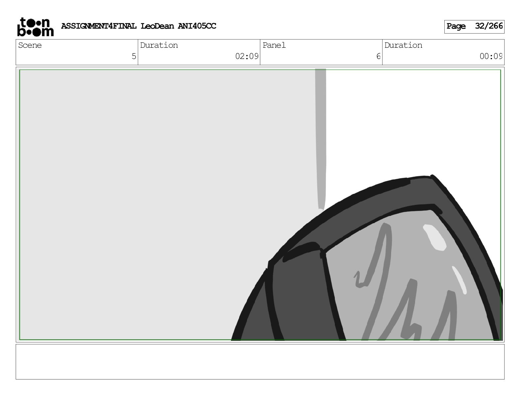The image size is (521, 403).
Task: Select the scene number 5
Action: (x=134, y=56)
